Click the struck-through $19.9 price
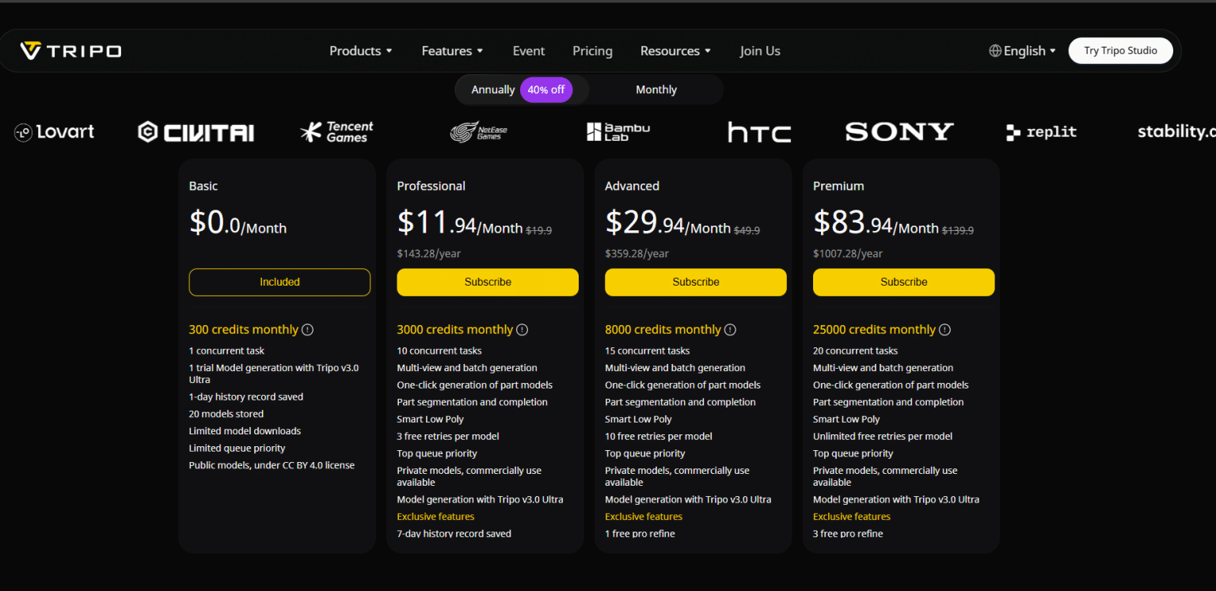The width and height of the screenshot is (1216, 591). tap(539, 230)
